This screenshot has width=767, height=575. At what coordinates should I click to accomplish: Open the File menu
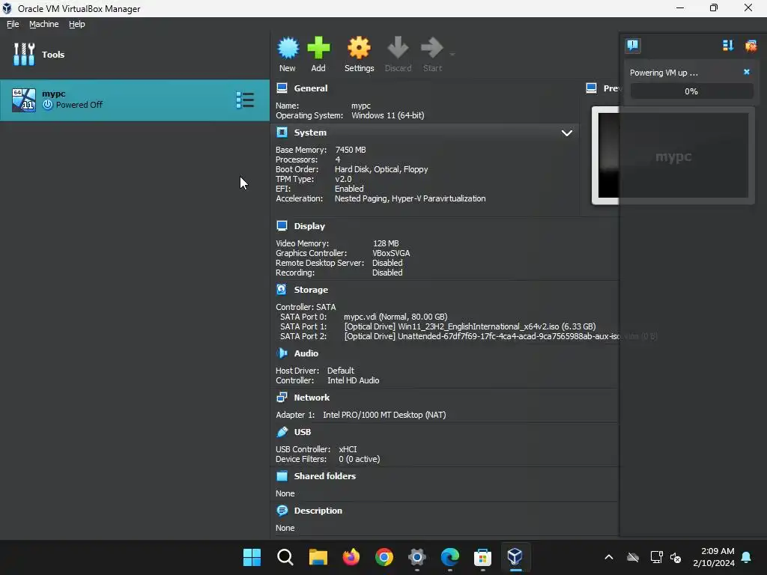13,24
